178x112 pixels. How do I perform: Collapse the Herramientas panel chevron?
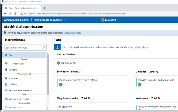coord(46,40)
